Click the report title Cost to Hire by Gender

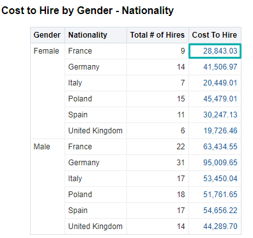88,11
